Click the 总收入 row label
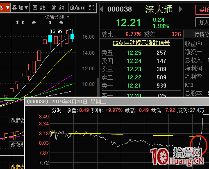209x169 pixels. coord(193,60)
